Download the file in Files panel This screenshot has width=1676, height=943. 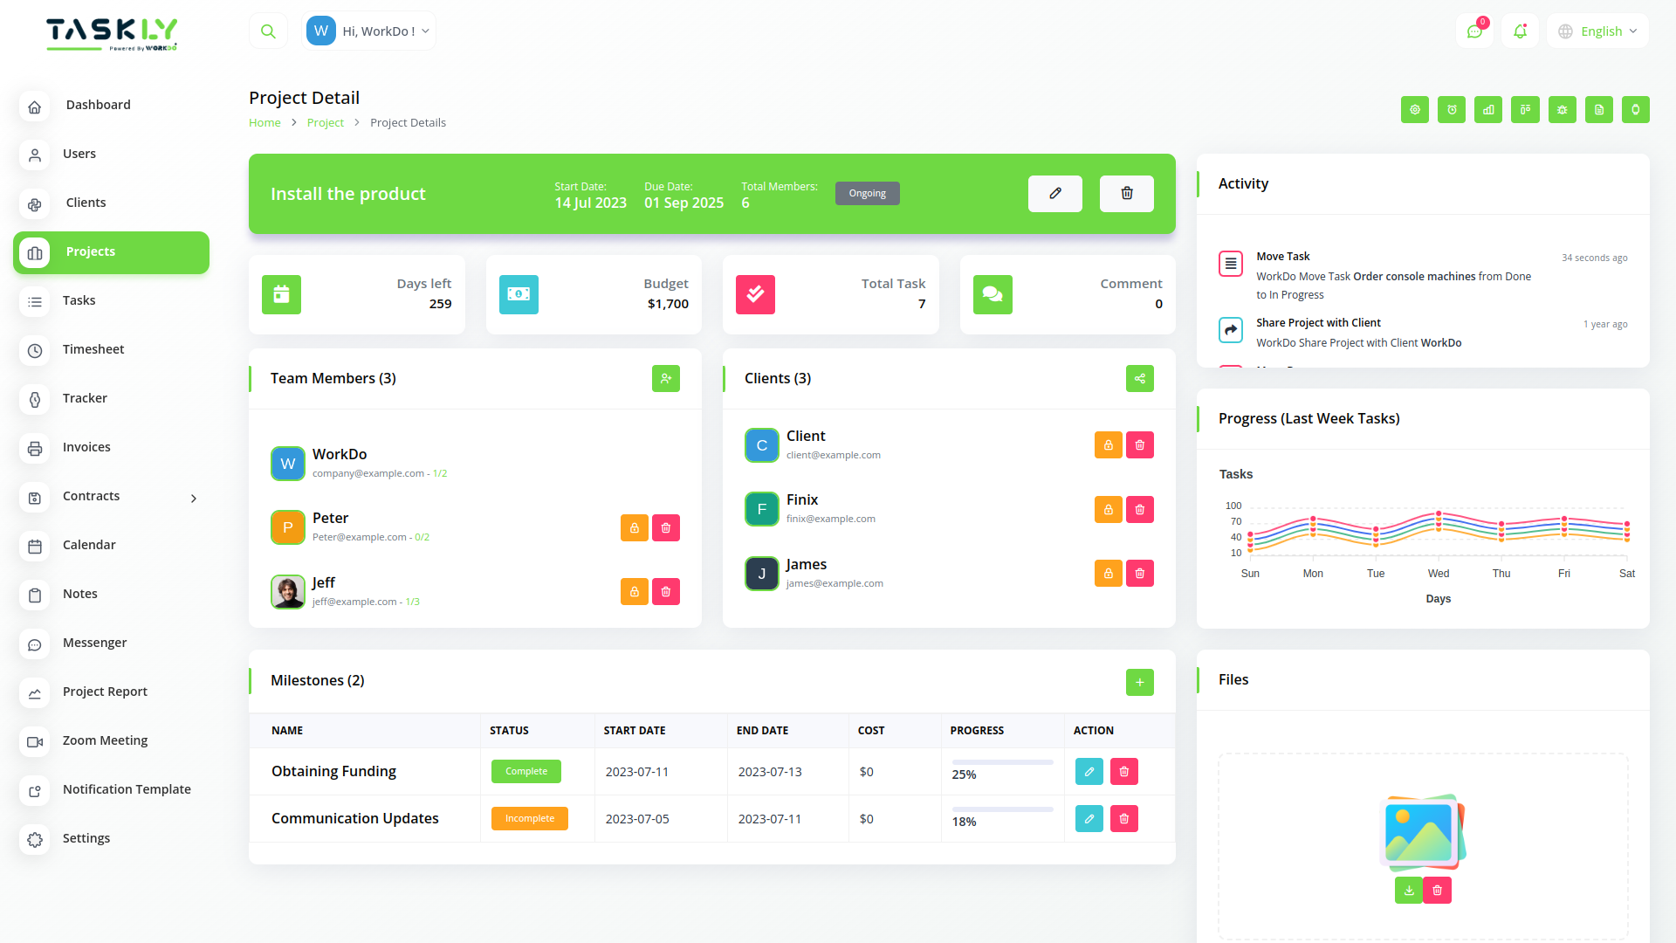[1408, 891]
